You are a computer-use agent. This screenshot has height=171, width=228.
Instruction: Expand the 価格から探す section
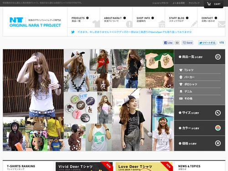(x=200, y=143)
